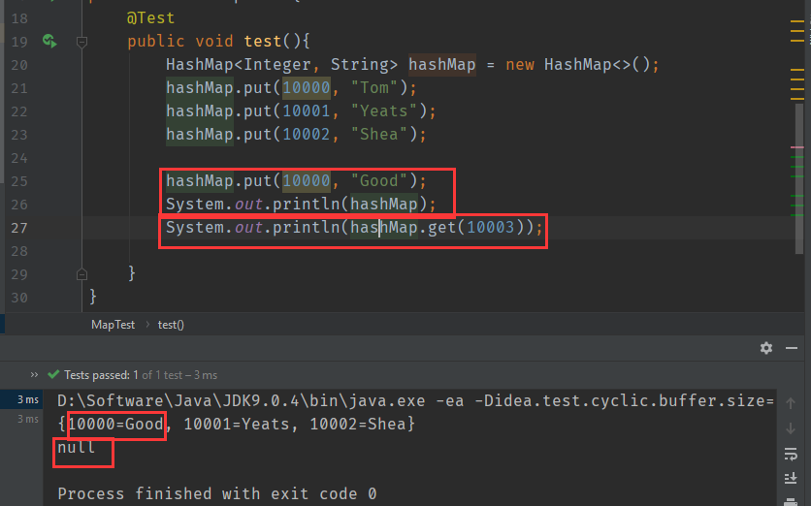The width and height of the screenshot is (811, 506).
Task: Click 'Process finished with exit code 0' text
Action: coord(217,494)
